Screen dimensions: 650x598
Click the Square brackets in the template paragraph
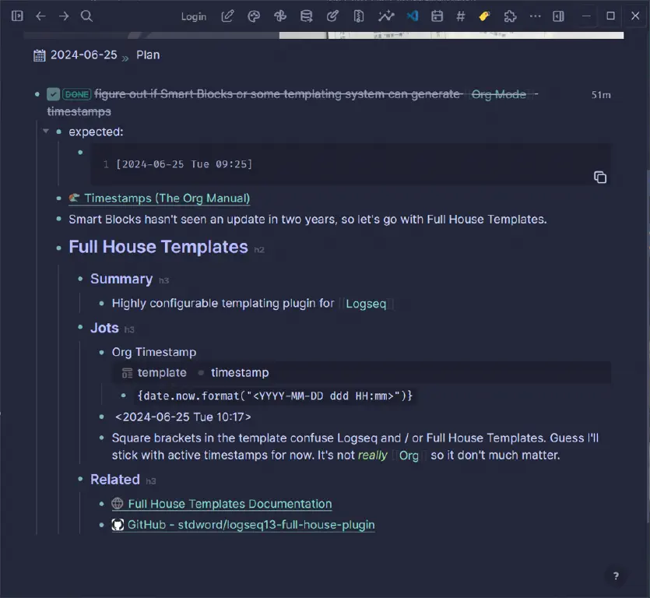click(x=355, y=447)
